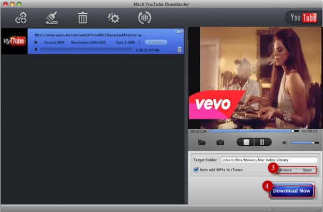Take a snapshot with the camera icon
323x212 pixels.
click(x=220, y=142)
